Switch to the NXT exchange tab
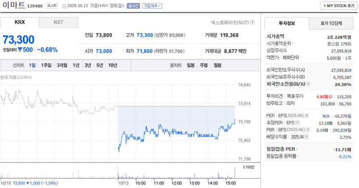The width and height of the screenshot is (359, 188). click(x=58, y=22)
